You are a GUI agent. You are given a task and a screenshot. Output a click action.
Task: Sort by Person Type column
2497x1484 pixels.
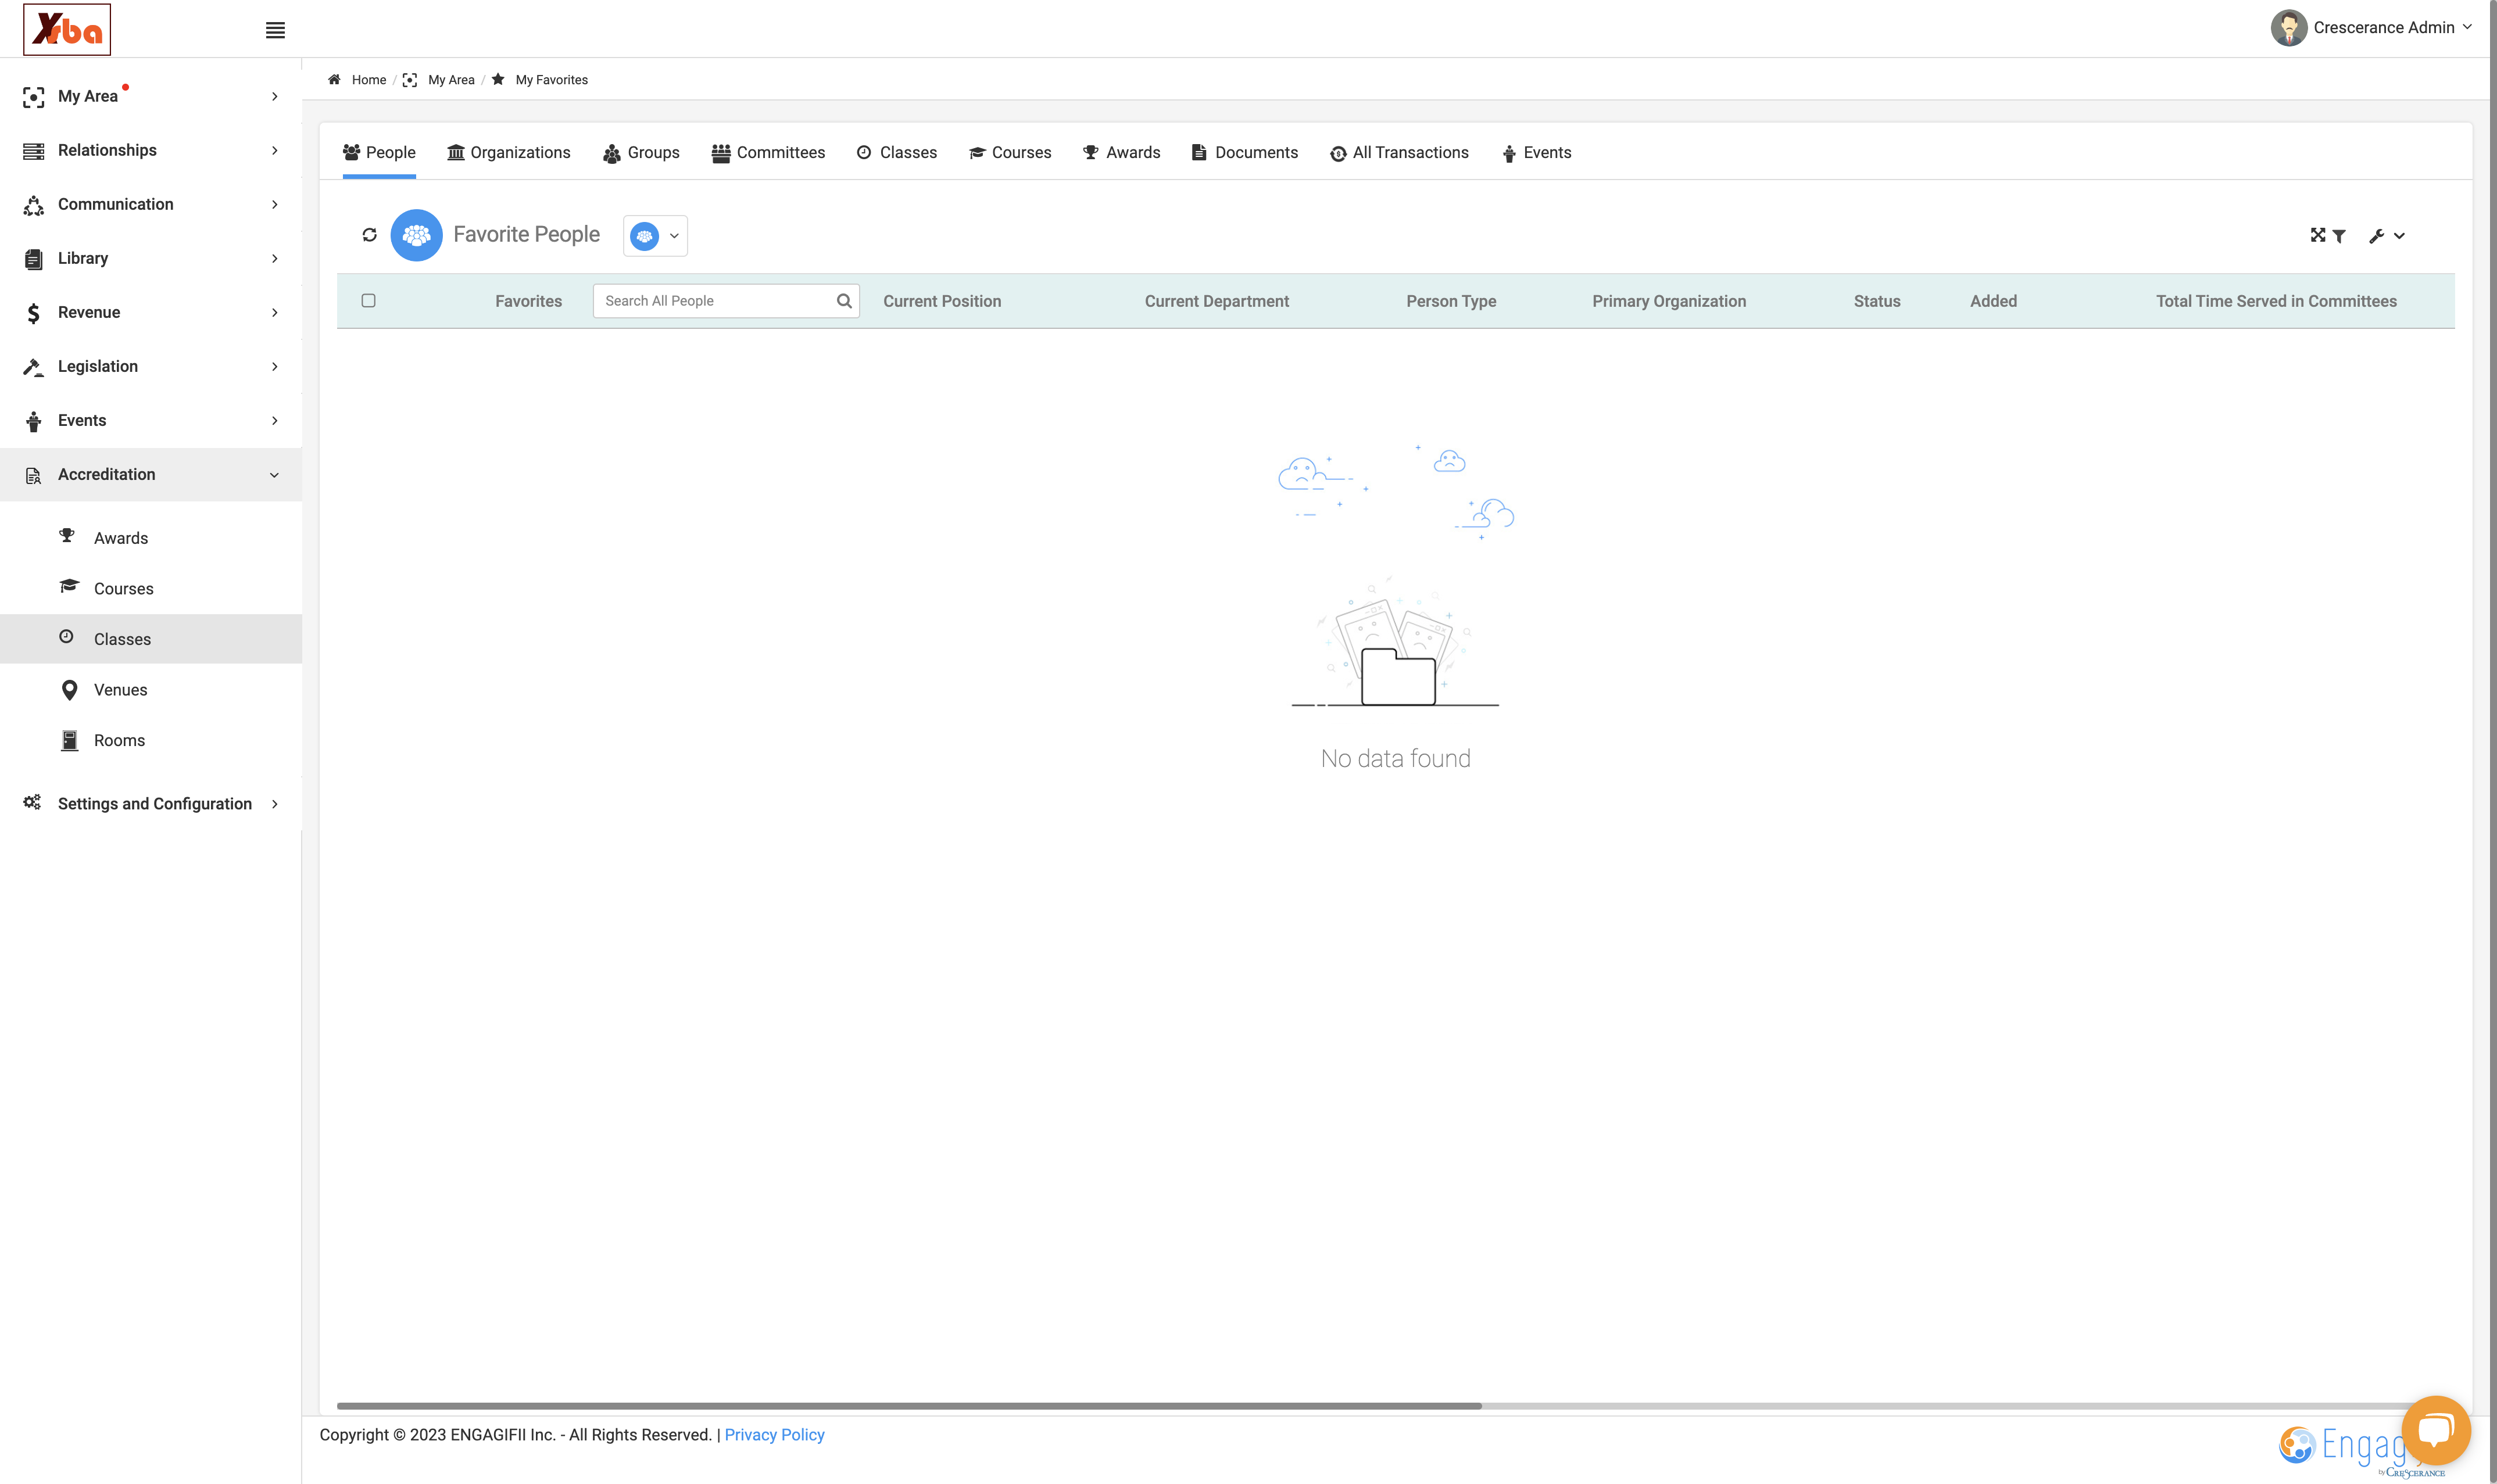[x=1451, y=301]
